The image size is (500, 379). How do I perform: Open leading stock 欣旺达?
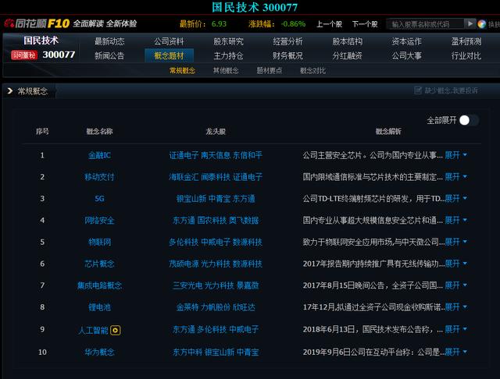(x=244, y=307)
